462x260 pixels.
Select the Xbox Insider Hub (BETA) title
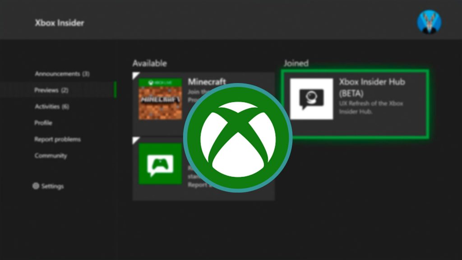[372, 87]
